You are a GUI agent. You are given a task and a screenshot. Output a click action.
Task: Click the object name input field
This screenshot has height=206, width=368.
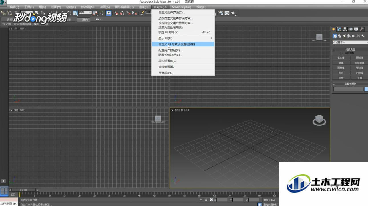coord(348,89)
